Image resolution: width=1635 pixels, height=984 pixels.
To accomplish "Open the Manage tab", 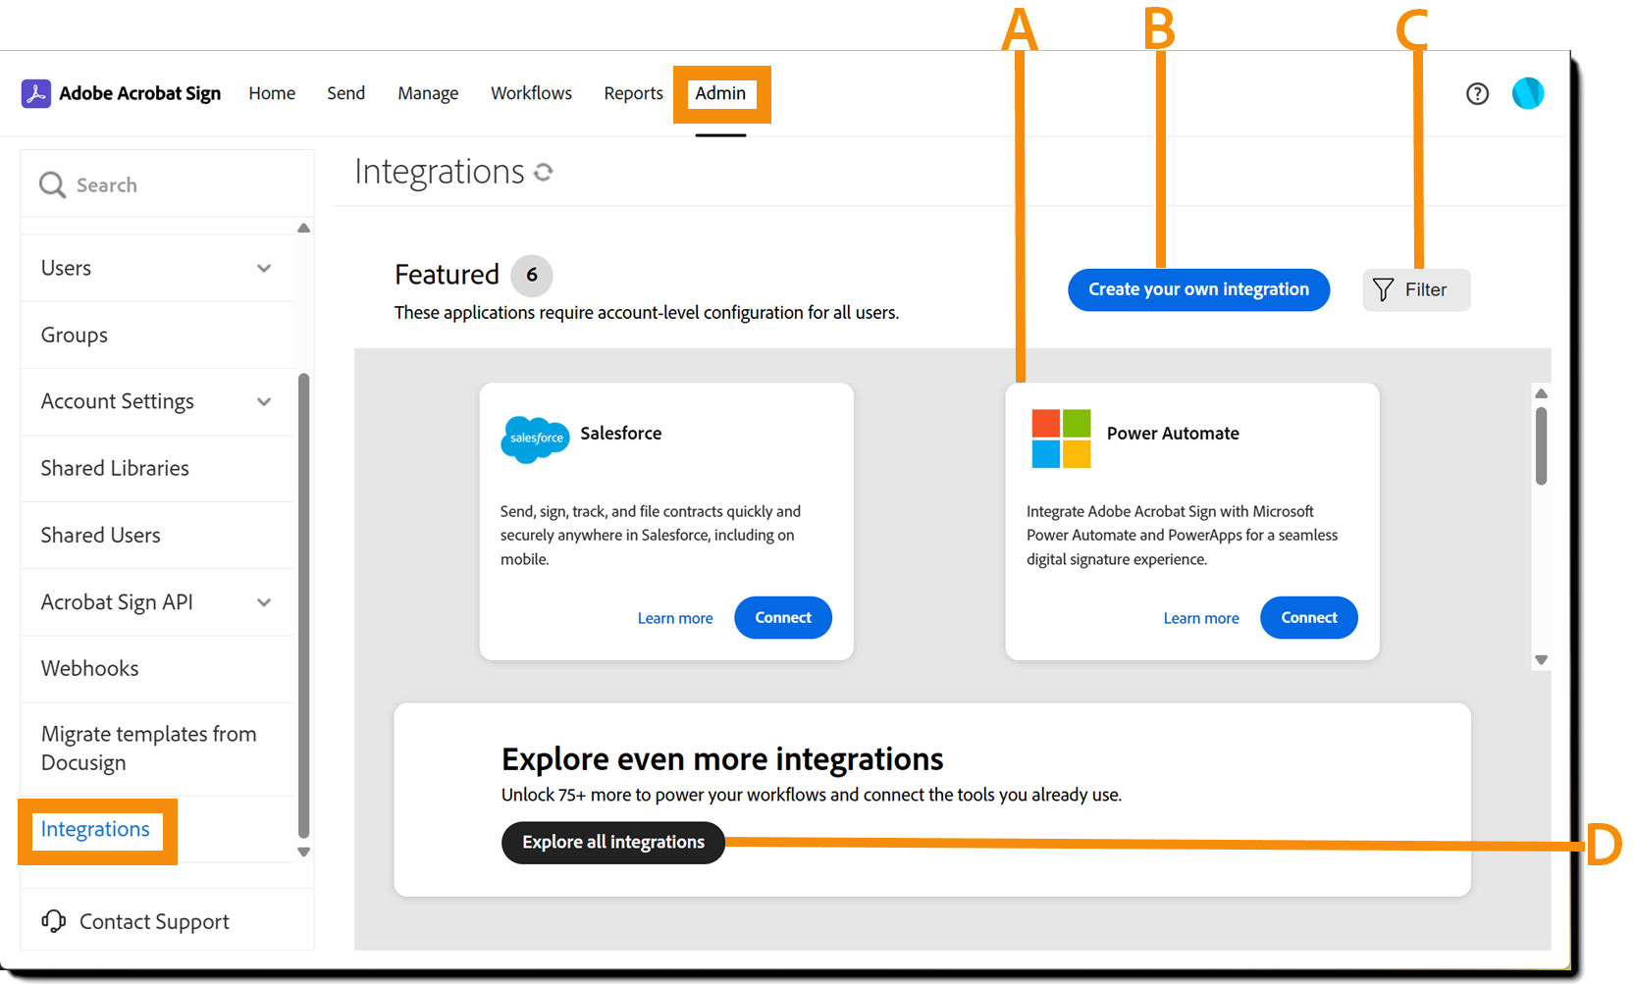I will tap(428, 93).
